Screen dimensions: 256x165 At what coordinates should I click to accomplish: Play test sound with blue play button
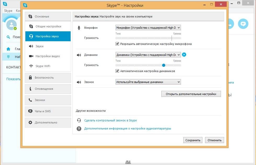coord(184,55)
